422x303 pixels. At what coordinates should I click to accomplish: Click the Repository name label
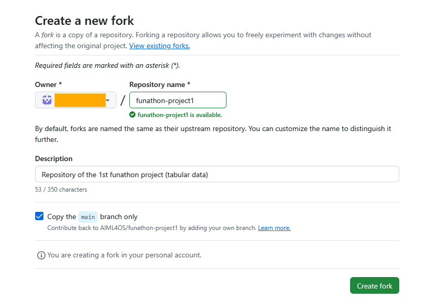point(160,84)
